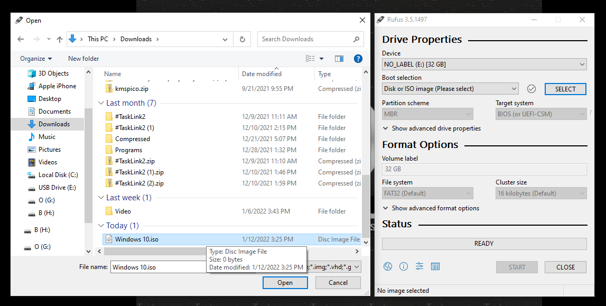The width and height of the screenshot is (606, 306).
Task: Go up one folder level
Action: pos(60,39)
